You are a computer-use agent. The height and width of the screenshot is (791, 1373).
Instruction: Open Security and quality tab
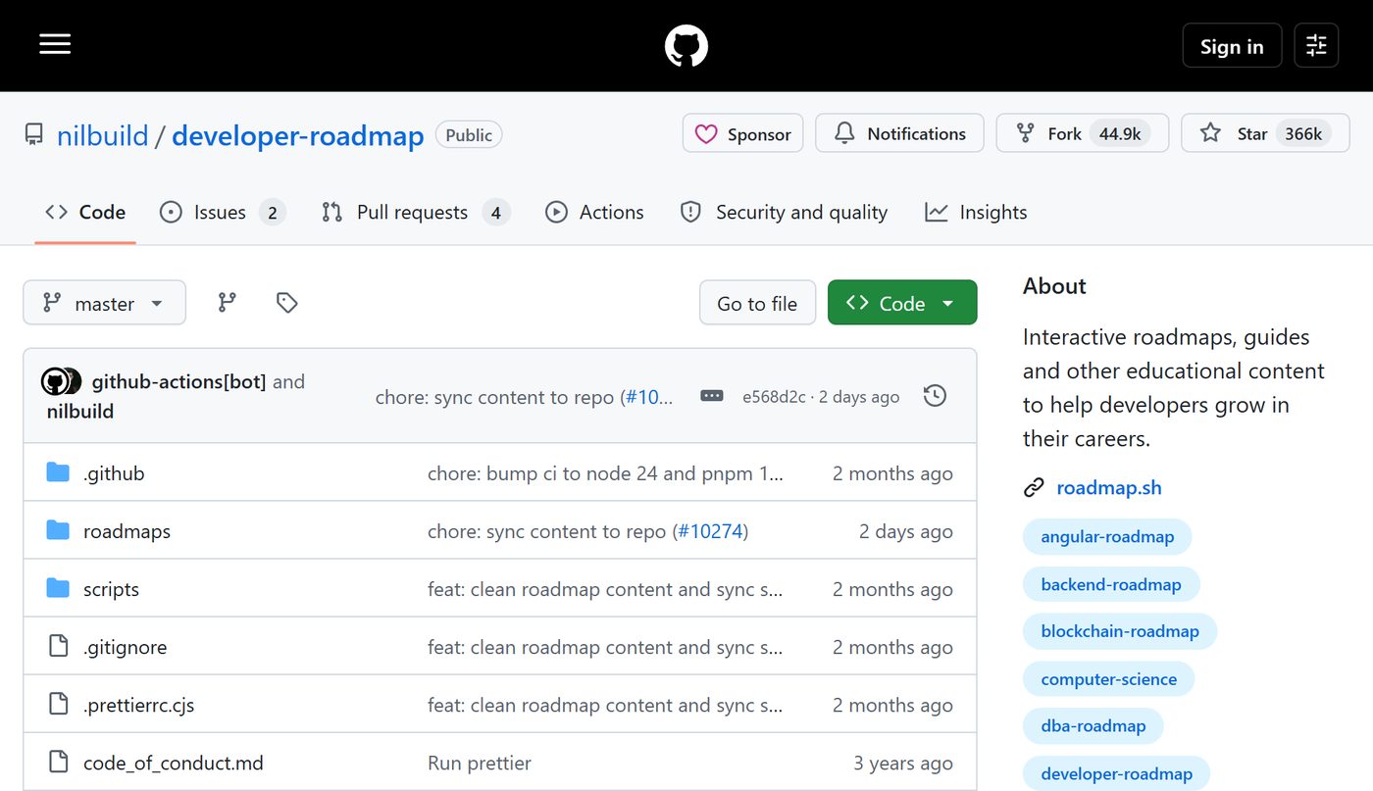click(784, 212)
